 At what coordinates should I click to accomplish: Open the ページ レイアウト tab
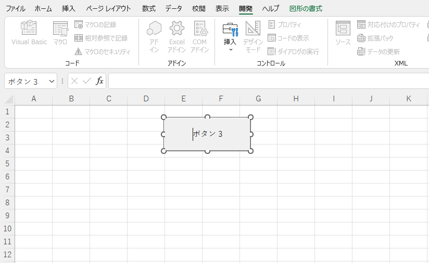click(108, 8)
